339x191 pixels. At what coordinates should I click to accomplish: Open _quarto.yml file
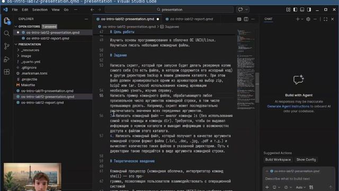tap(31, 62)
